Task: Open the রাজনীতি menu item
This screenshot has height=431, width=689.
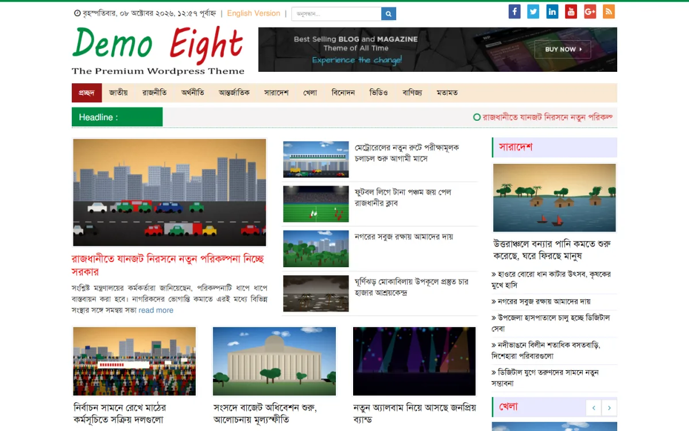Action: (x=154, y=93)
